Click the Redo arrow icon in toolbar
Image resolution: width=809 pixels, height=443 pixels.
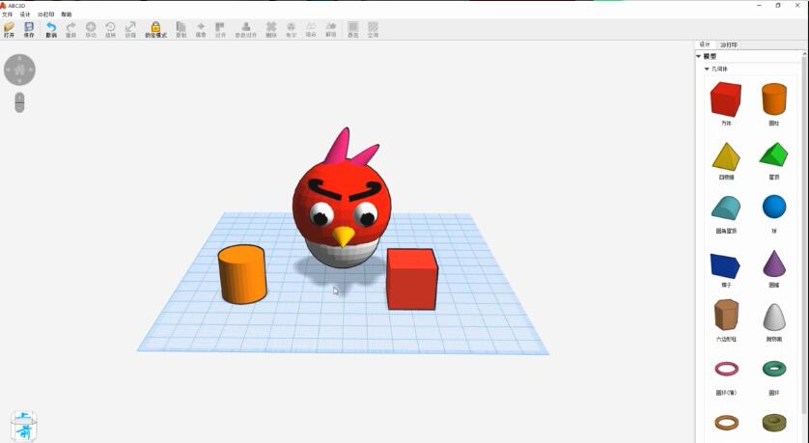coord(70,27)
